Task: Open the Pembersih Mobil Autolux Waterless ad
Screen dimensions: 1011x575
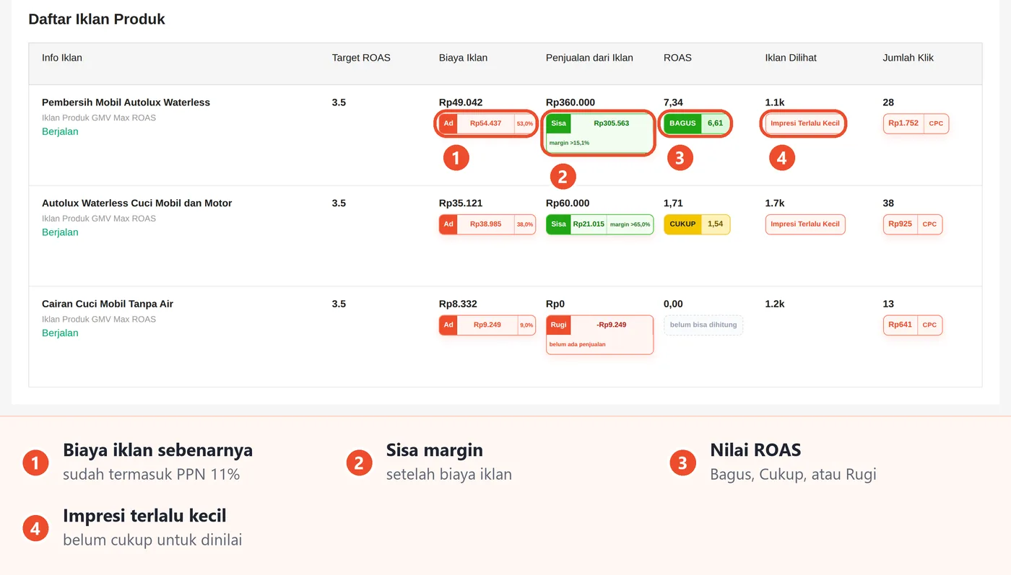Action: (x=126, y=102)
